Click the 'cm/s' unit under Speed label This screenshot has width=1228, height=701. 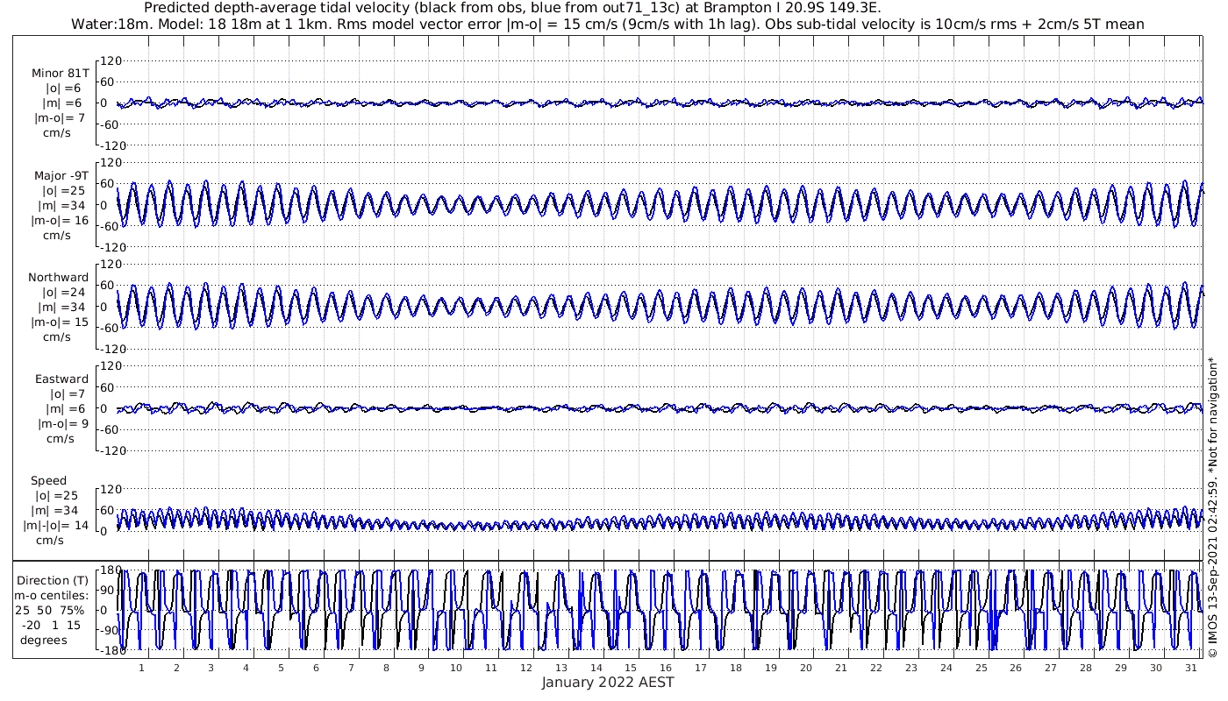click(49, 541)
